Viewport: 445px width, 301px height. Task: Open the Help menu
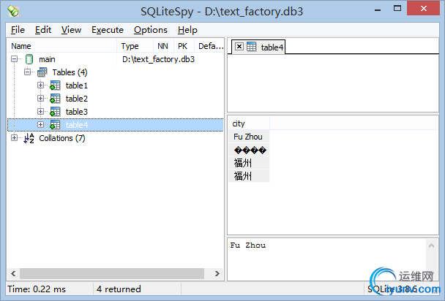coord(187,30)
